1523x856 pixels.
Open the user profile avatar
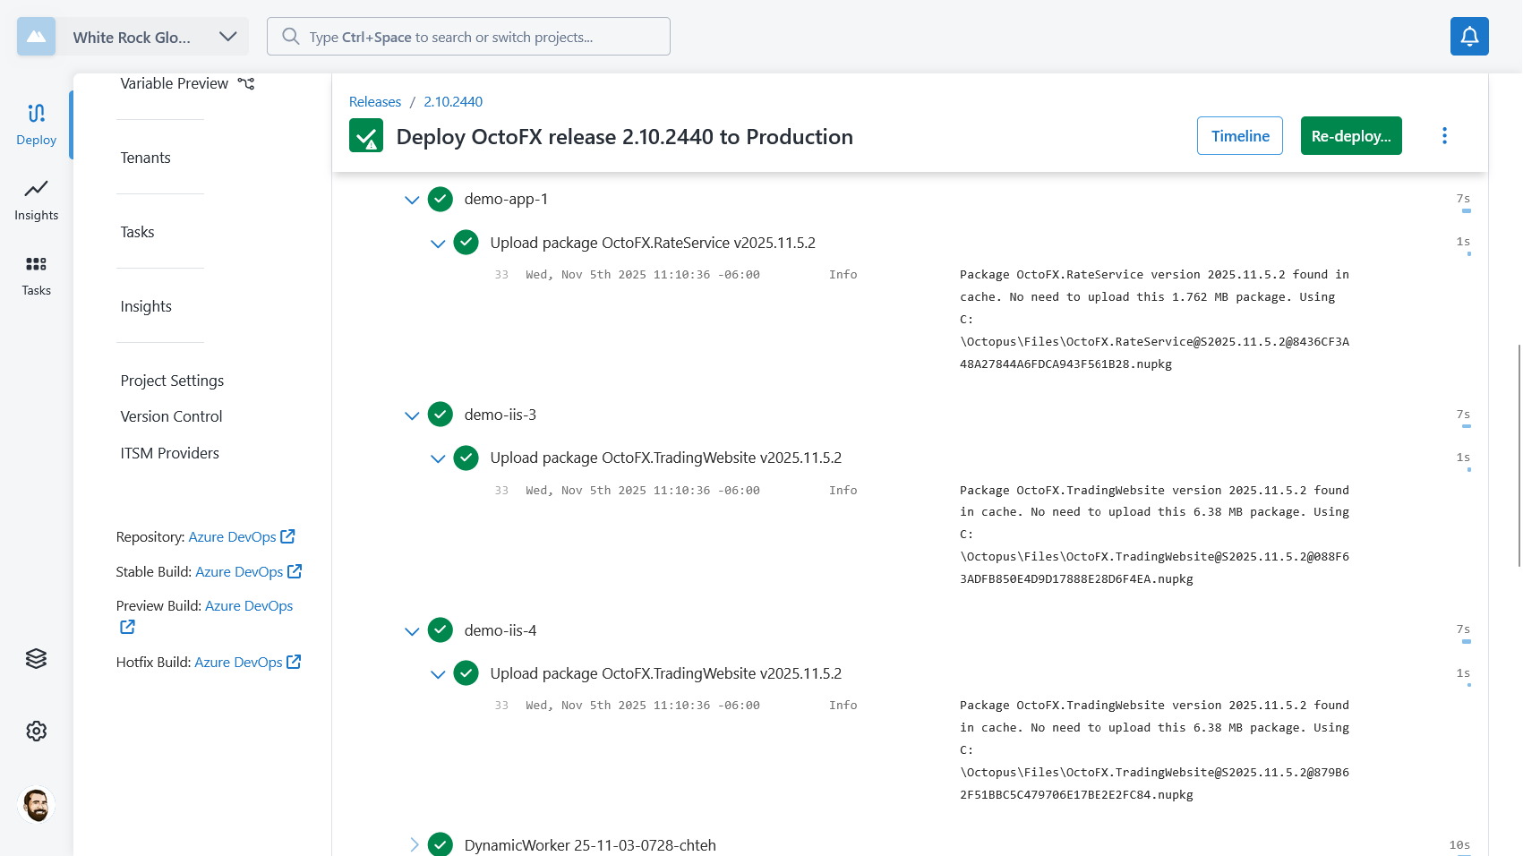click(x=37, y=804)
